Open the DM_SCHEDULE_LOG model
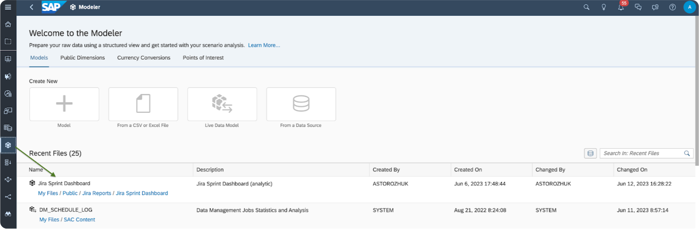Viewport: 699px width, 229px height. pyautogui.click(x=65, y=210)
